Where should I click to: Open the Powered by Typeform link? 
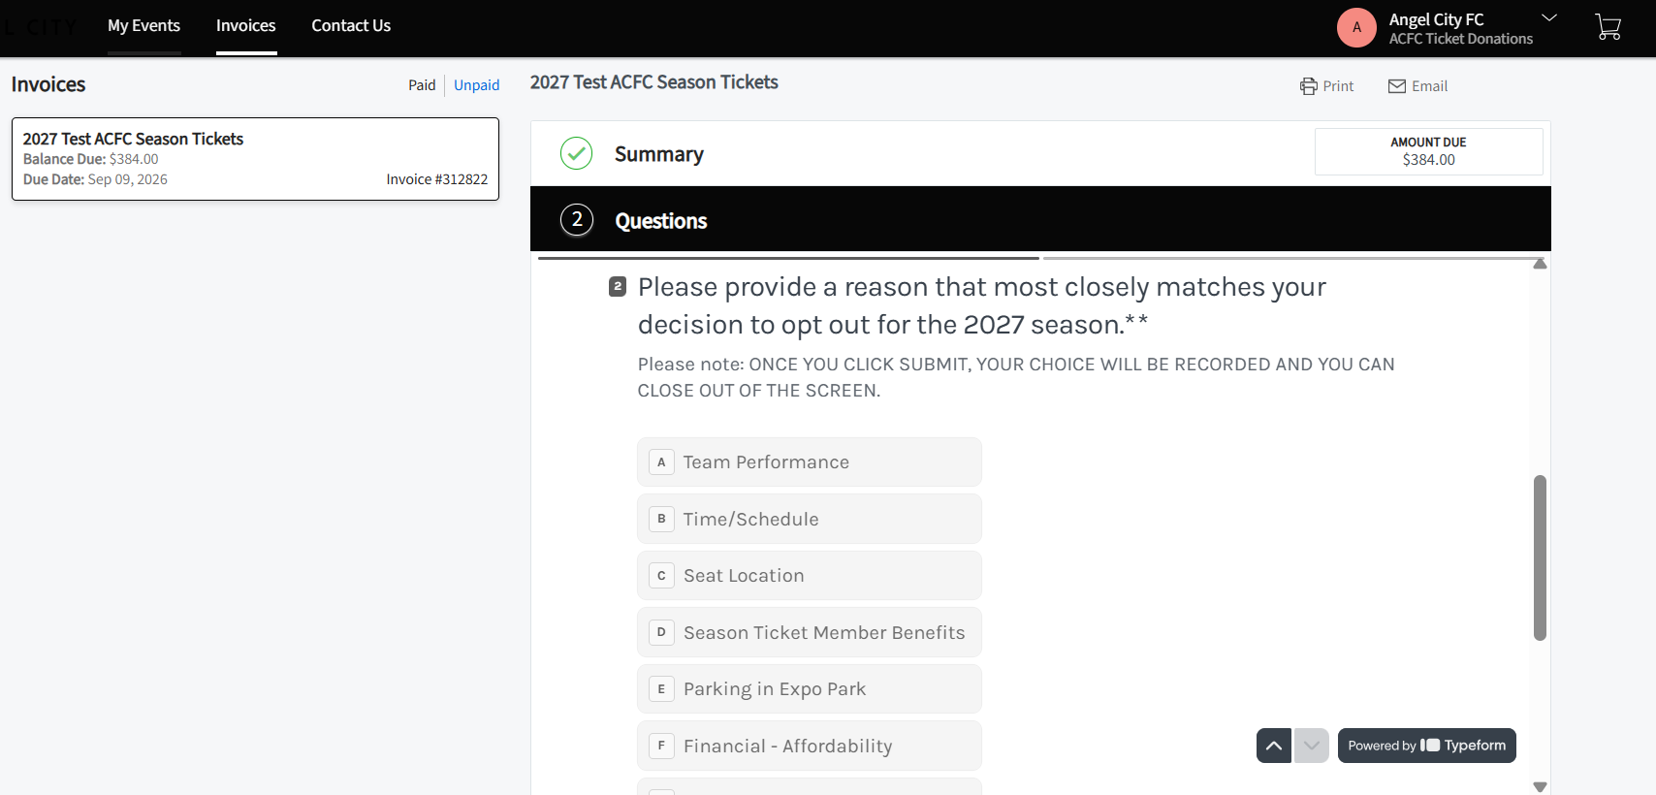1427,746
